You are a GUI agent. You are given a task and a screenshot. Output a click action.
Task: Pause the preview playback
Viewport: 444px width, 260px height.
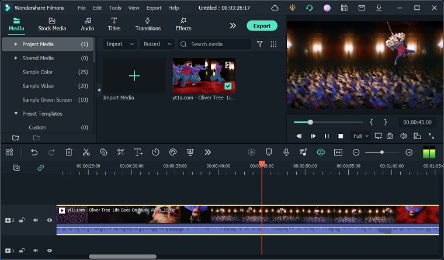(x=327, y=136)
